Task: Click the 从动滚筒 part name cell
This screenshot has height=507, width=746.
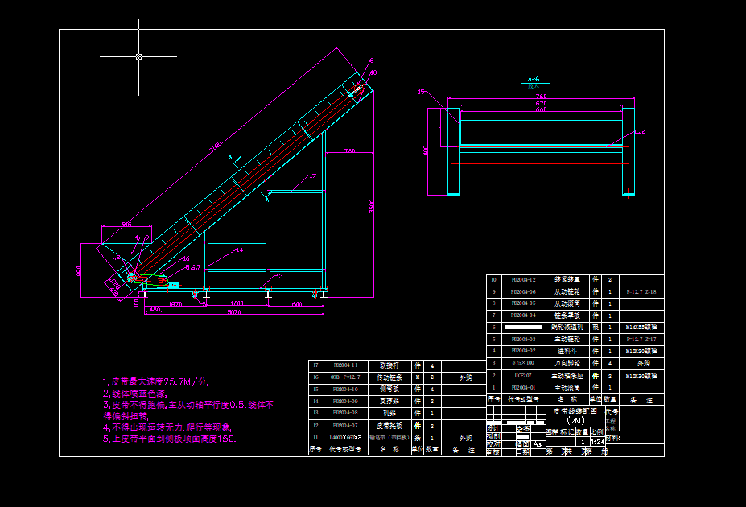Action: (567, 303)
